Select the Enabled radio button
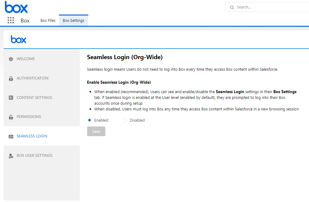 pyautogui.click(x=90, y=120)
